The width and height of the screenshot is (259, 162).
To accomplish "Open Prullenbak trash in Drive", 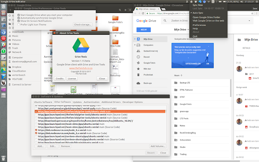I will tap(148, 75).
